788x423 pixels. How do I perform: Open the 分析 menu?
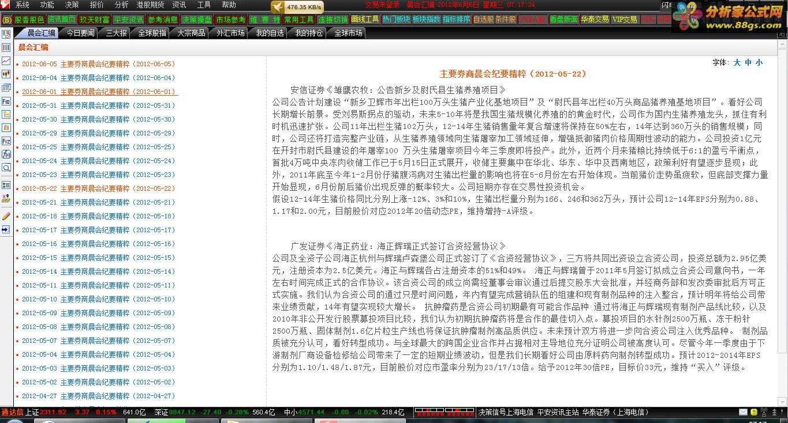click(121, 5)
